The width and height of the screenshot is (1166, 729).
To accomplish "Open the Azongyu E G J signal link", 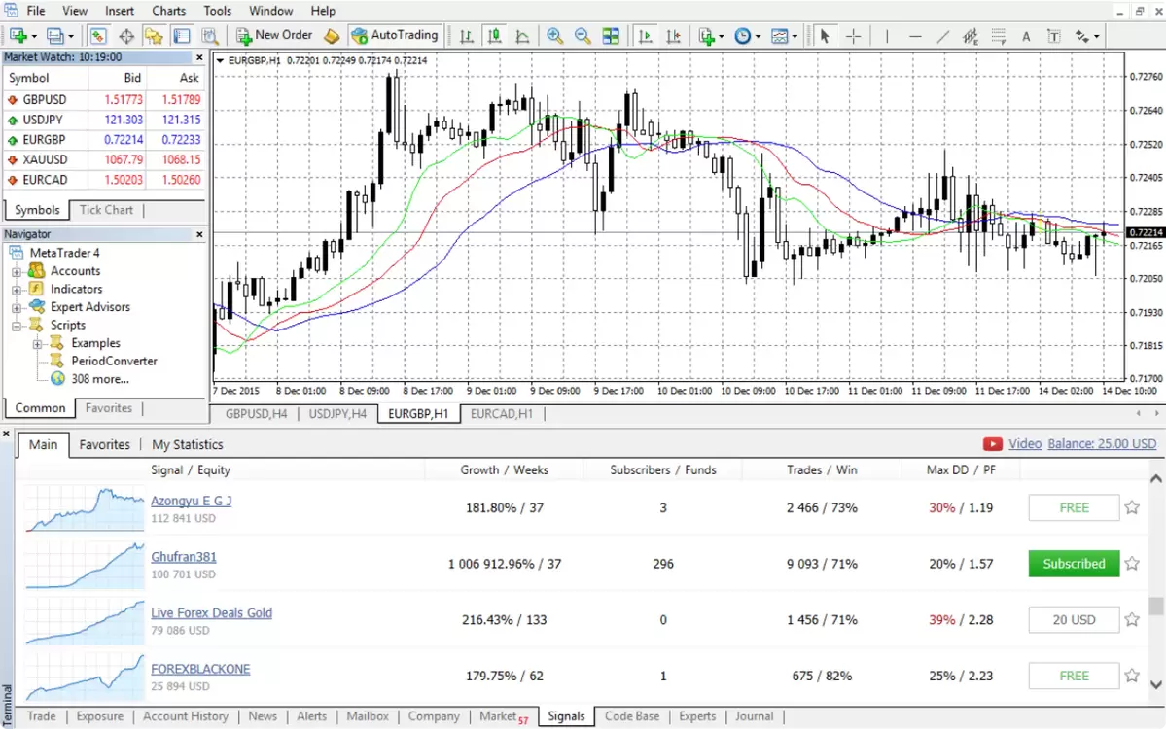I will click(x=192, y=501).
